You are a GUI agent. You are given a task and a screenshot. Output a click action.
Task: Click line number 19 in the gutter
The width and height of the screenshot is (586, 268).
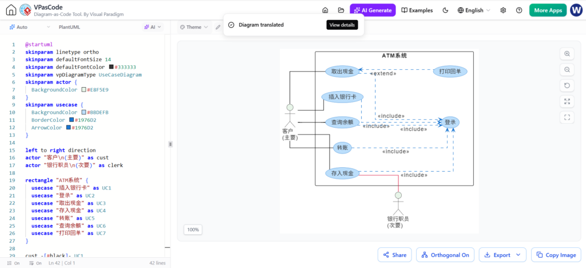[x=13, y=180]
